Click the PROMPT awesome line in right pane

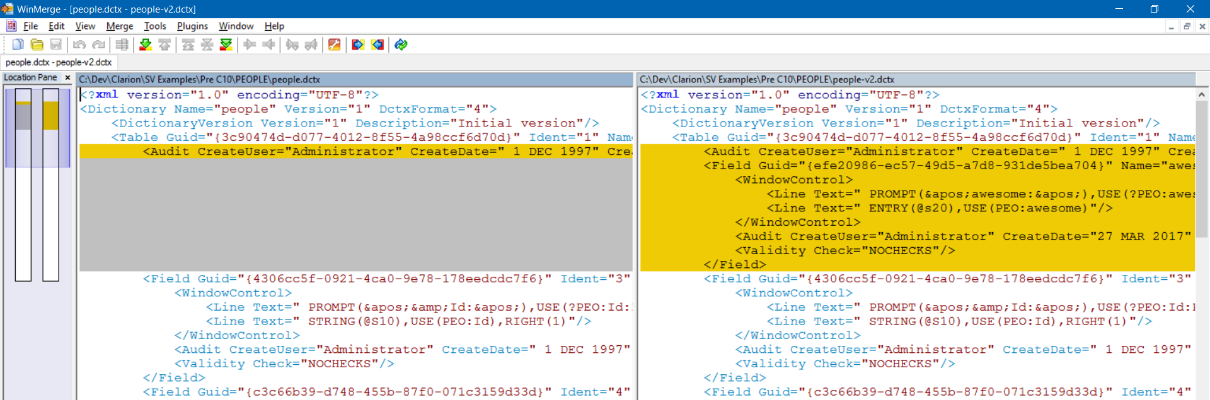pyautogui.click(x=918, y=194)
